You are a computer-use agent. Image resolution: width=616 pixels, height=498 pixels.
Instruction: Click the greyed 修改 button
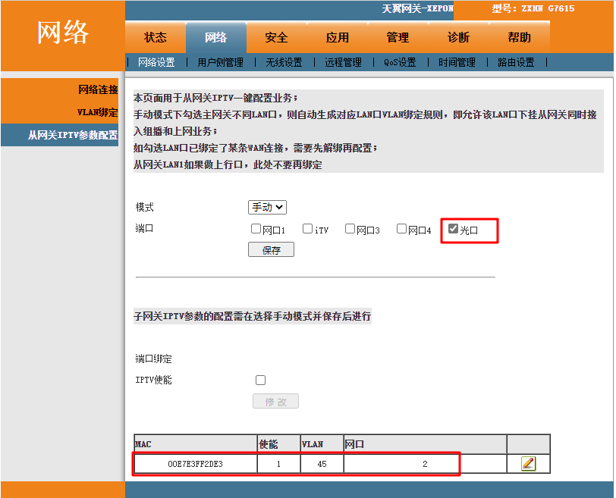tap(276, 402)
